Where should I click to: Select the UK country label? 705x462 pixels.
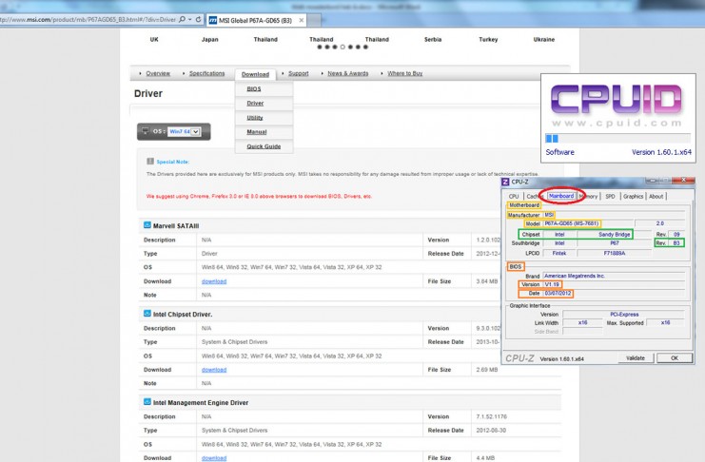pos(154,40)
